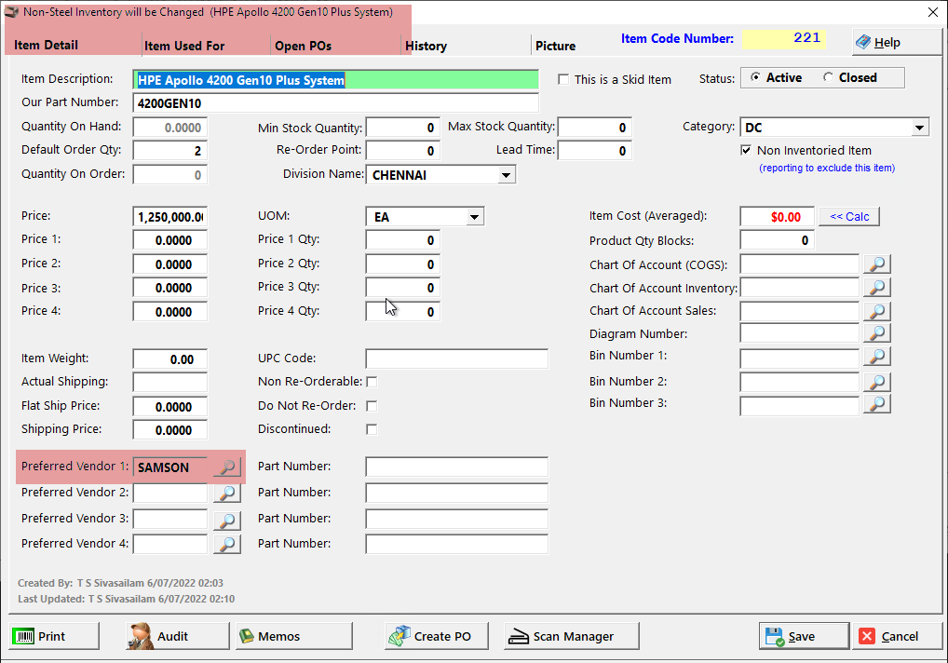Search Chart Of Account Sales
Viewport: 948px width, 663px height.
877,311
